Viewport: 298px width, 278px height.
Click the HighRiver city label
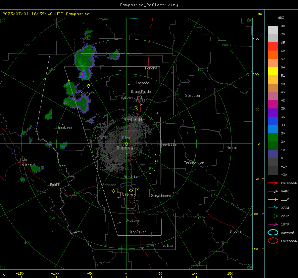[x=137, y=232]
